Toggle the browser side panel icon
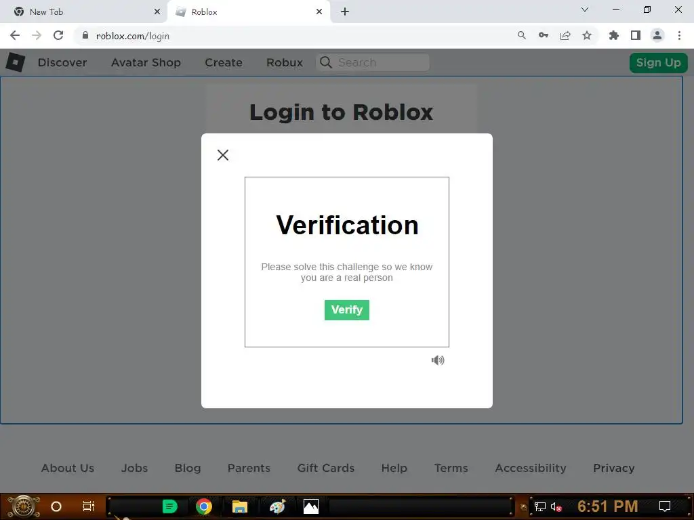Screen dimensions: 694x520 636,35
